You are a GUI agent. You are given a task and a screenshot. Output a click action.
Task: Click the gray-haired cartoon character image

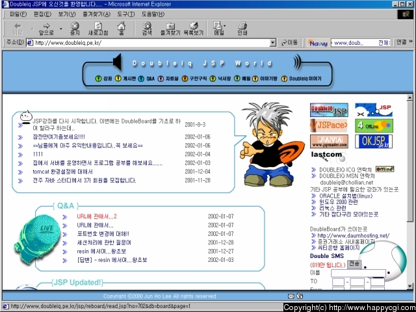point(271,144)
